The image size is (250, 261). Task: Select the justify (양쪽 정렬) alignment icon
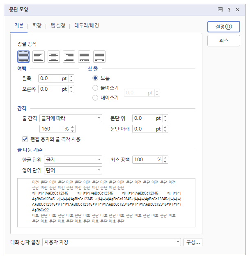24,56
